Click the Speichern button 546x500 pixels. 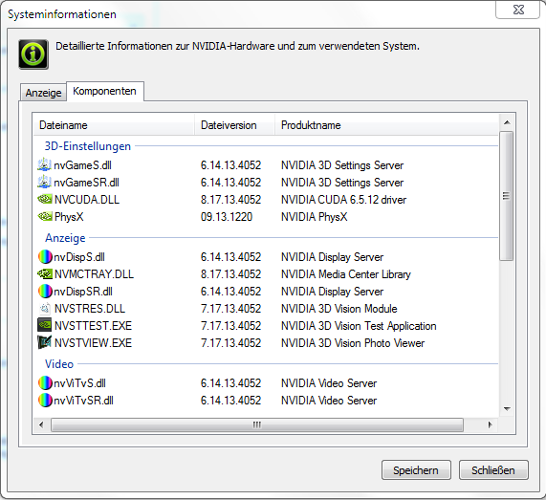coord(416,470)
